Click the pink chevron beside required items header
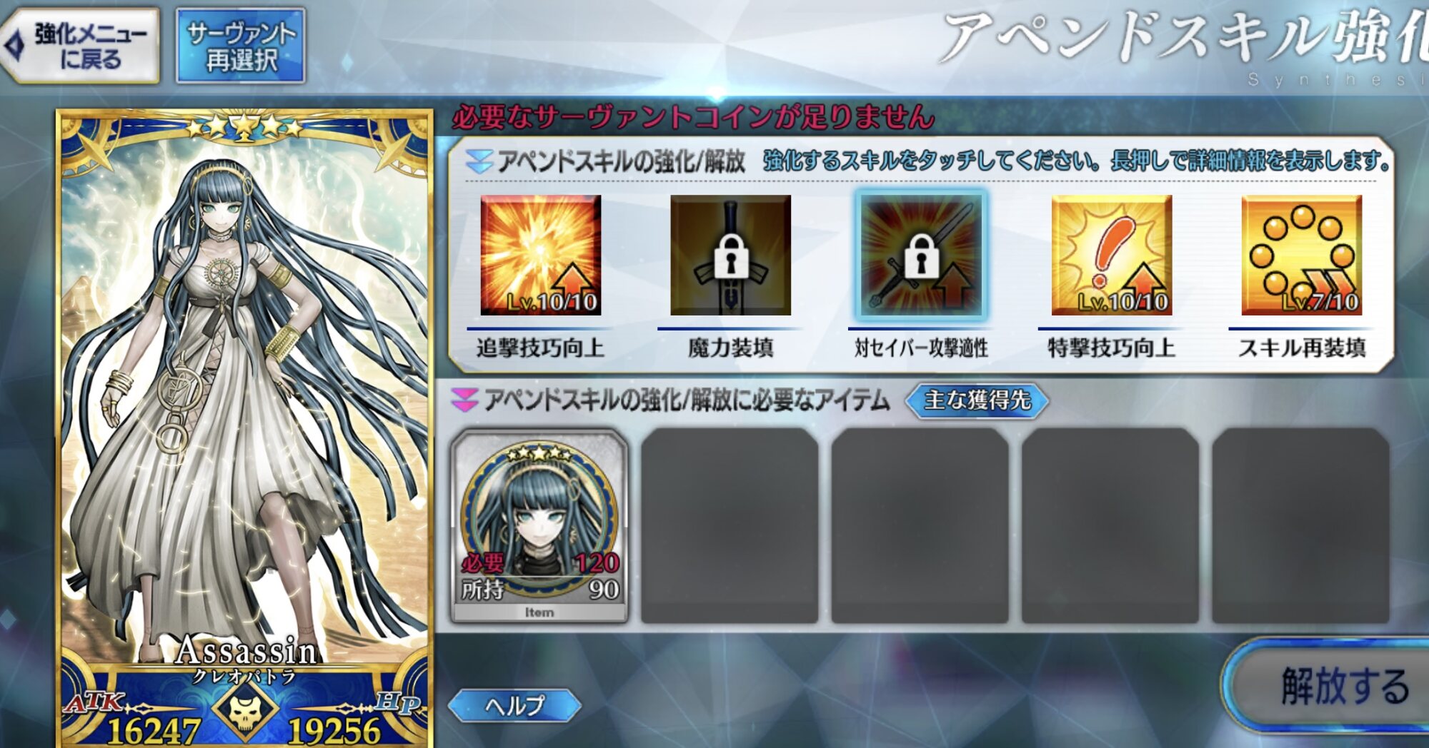Viewport: 1429px width, 748px height. (465, 400)
